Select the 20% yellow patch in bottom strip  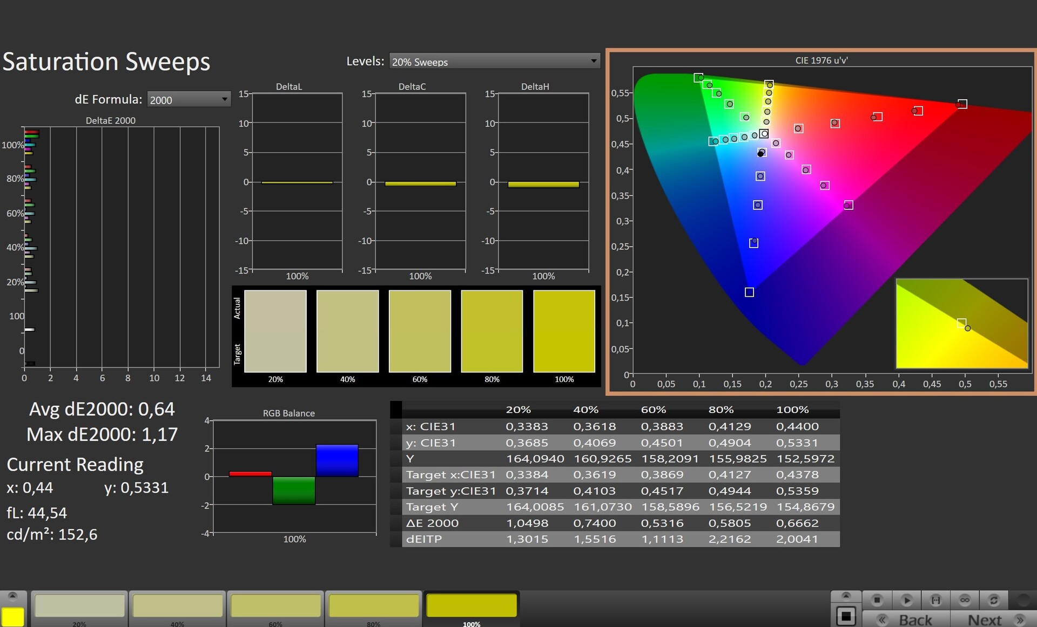[x=79, y=606]
